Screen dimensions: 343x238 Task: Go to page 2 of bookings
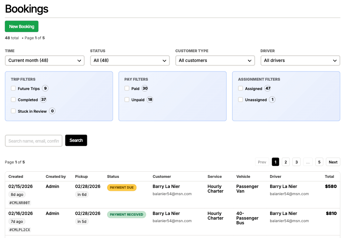(x=285, y=162)
